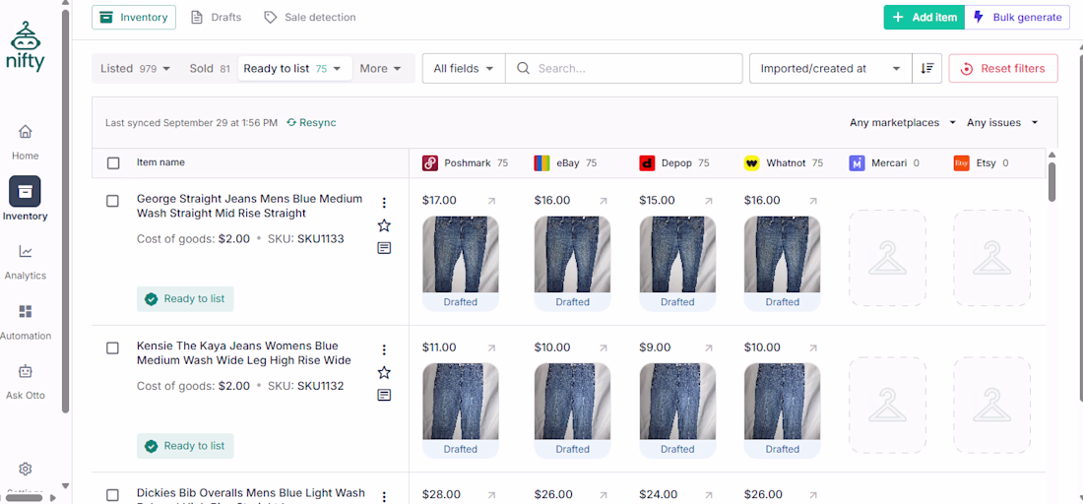
Task: Open the More filters dropdown
Action: (x=381, y=68)
